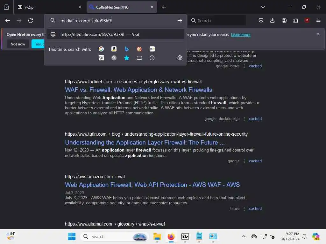Open File Explorer from taskbar
This screenshot has width=326, height=244.
point(157,236)
